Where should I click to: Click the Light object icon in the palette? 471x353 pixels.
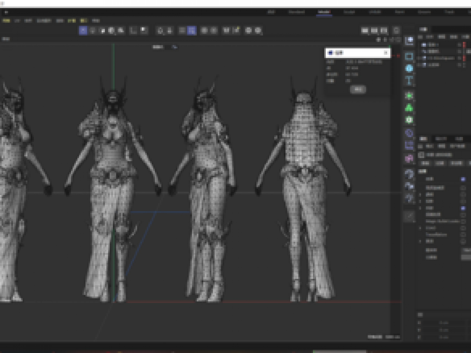point(409,198)
